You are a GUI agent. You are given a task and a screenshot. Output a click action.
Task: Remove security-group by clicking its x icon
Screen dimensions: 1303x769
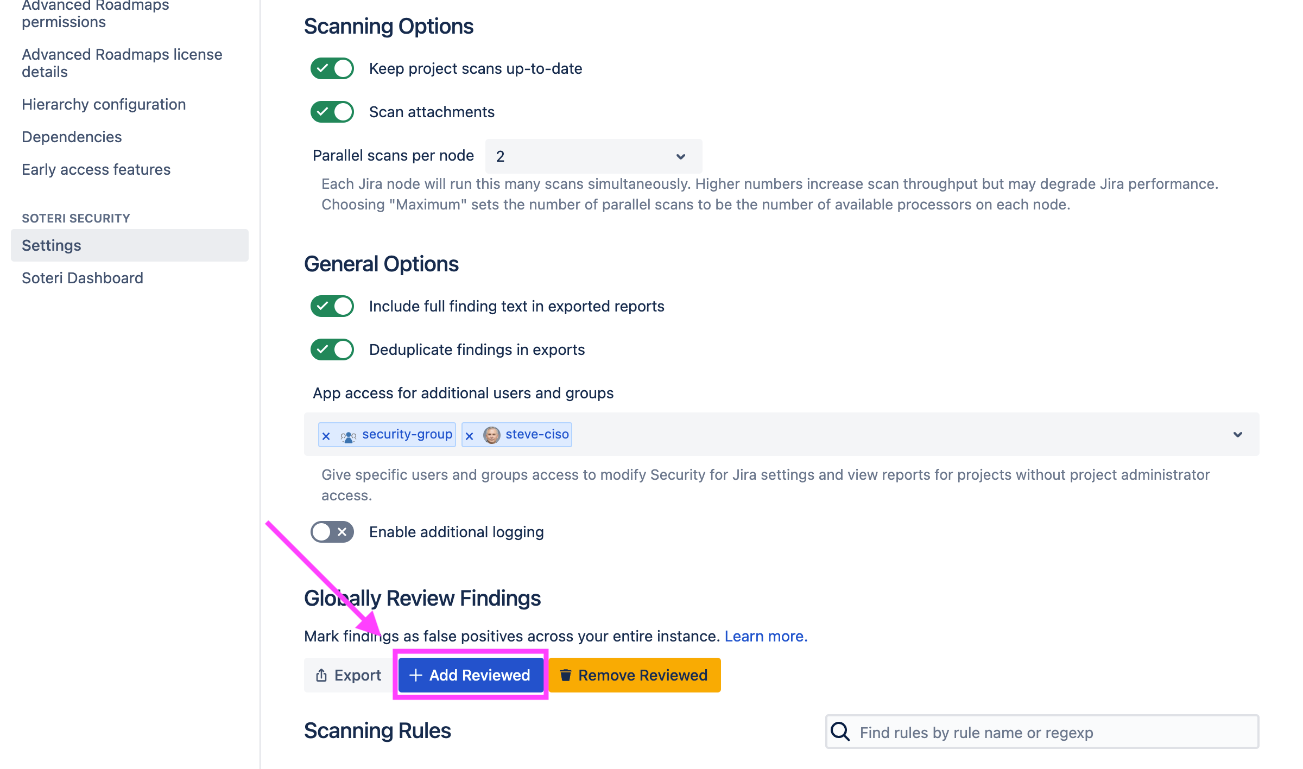tap(326, 434)
